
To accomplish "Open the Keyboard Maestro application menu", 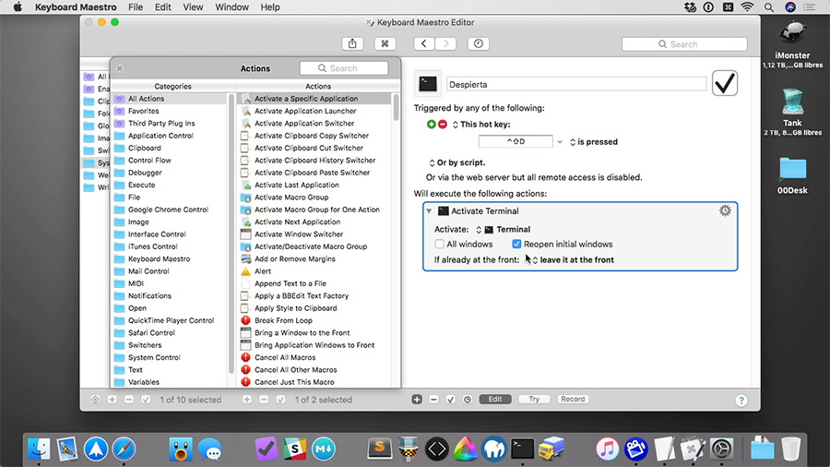I will pyautogui.click(x=76, y=6).
